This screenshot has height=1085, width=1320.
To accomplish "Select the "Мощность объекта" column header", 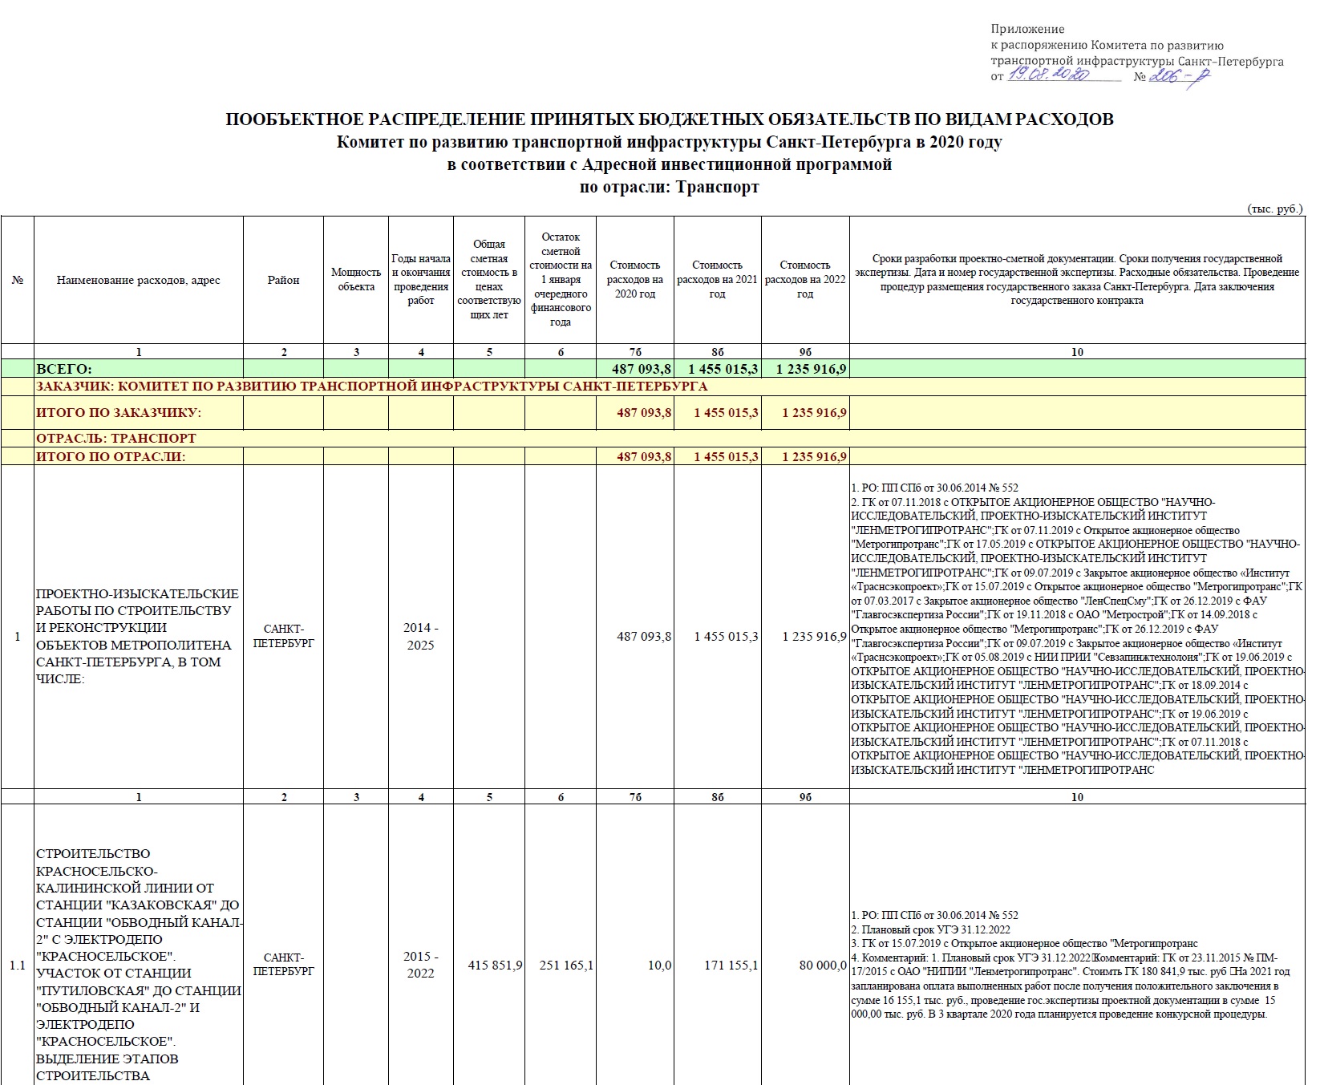I will (356, 280).
